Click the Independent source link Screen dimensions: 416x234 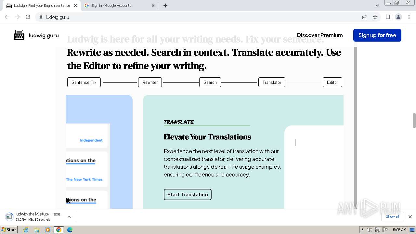coord(91,140)
